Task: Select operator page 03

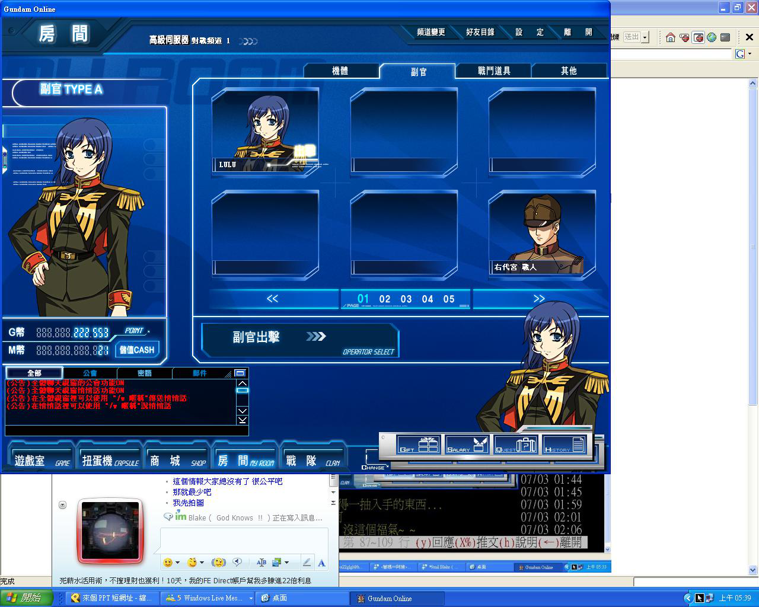Action: (x=406, y=299)
